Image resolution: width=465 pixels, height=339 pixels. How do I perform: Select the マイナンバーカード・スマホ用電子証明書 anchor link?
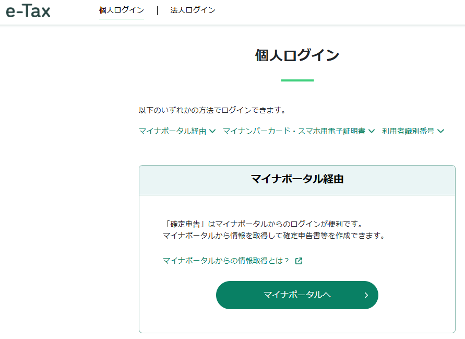[294, 131]
